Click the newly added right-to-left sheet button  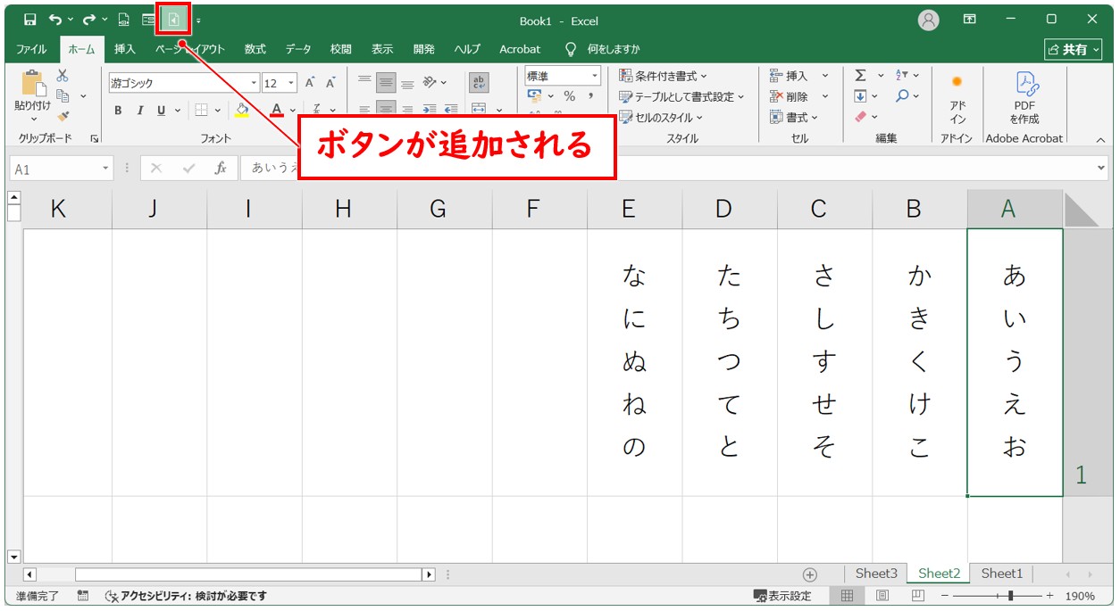(175, 20)
